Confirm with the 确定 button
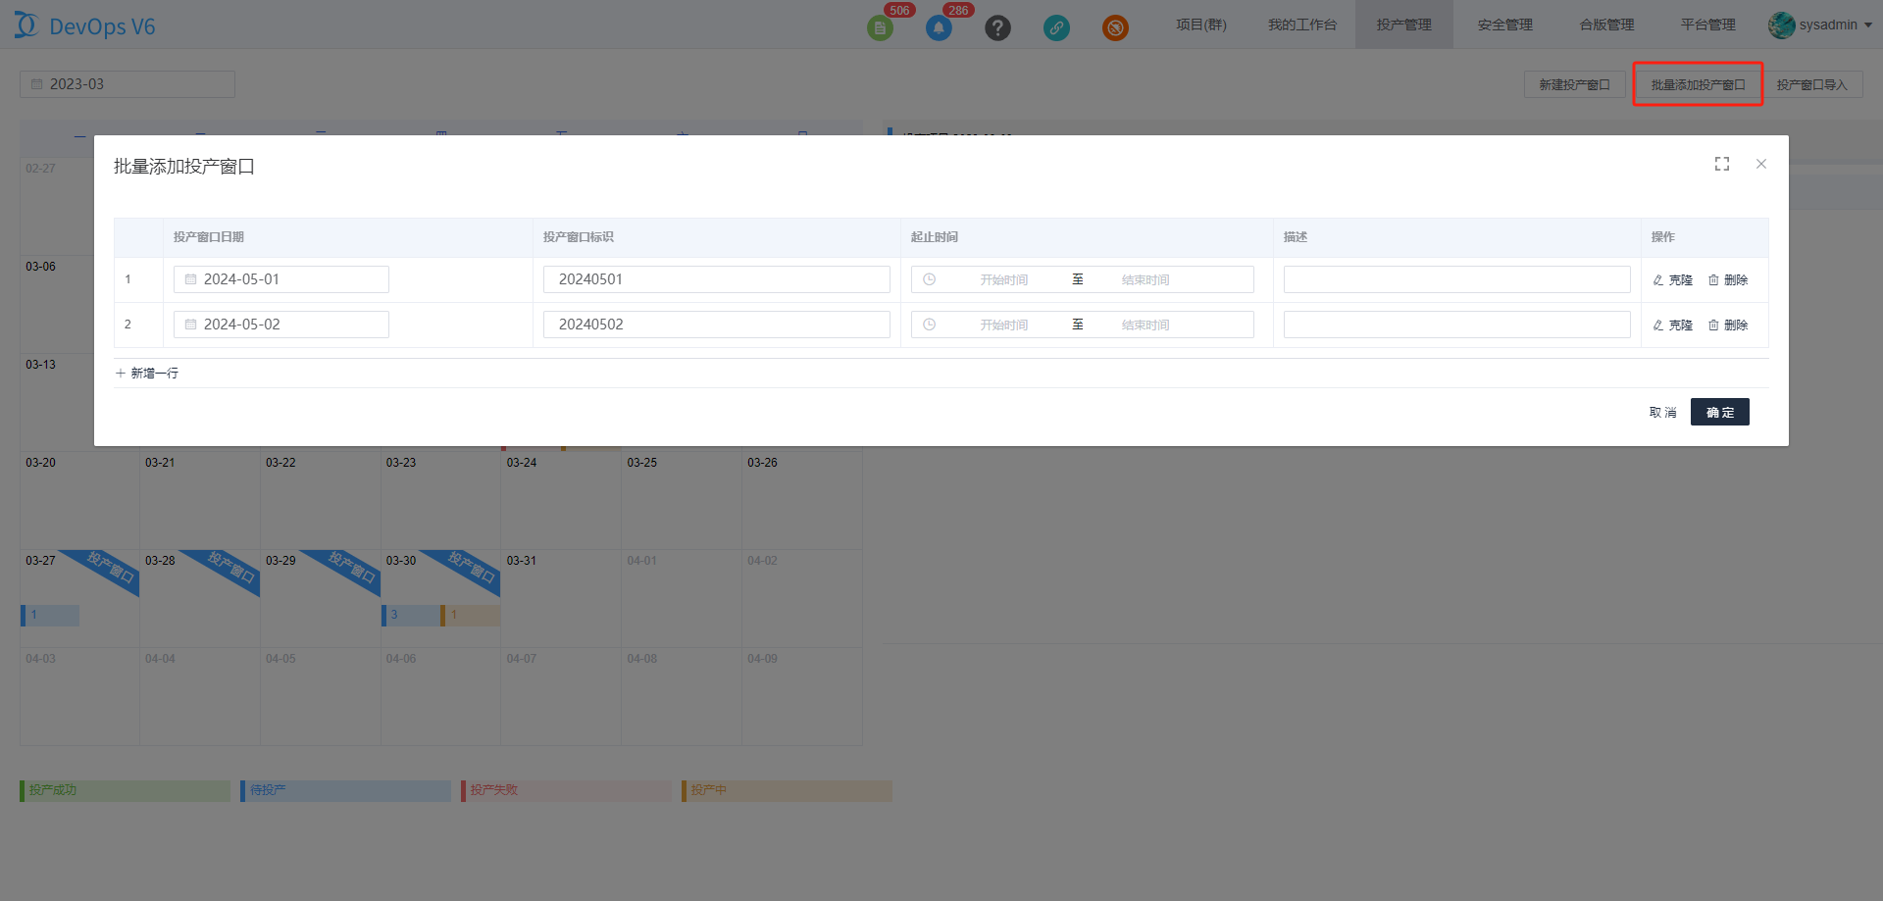Screen dimensions: 1883x901 coord(1719,413)
